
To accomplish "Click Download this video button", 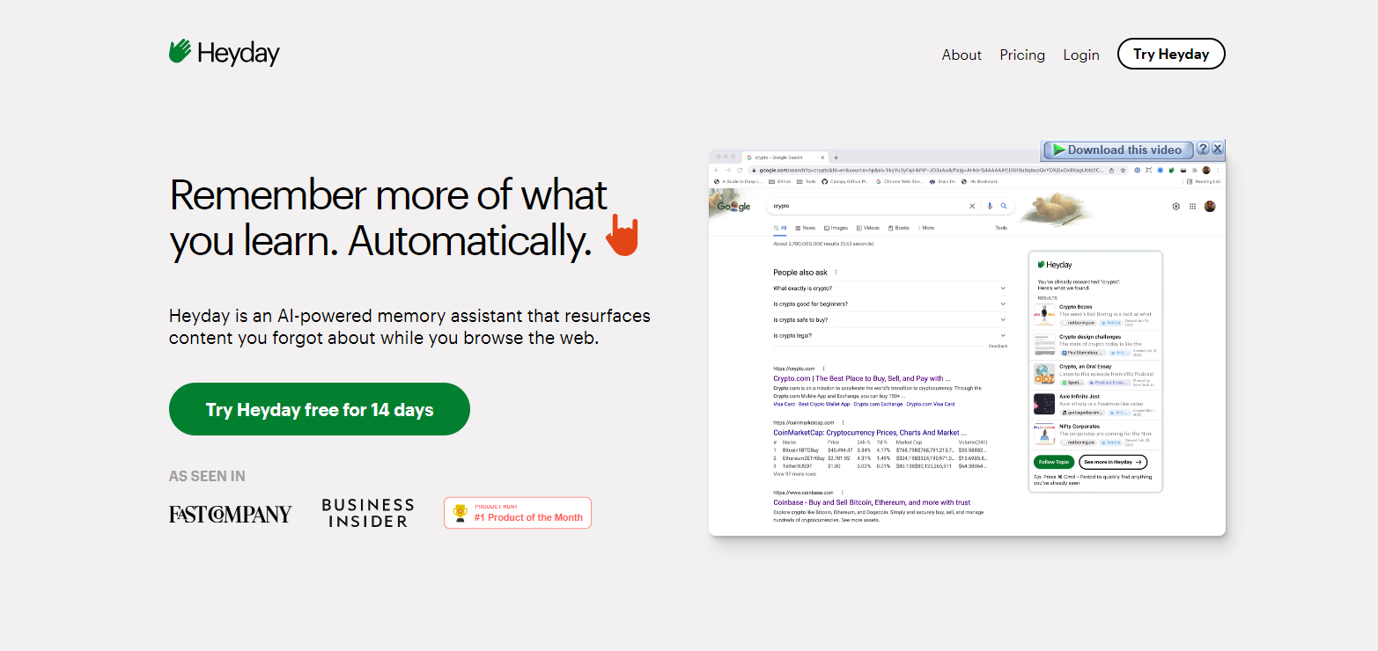I will coord(1119,150).
